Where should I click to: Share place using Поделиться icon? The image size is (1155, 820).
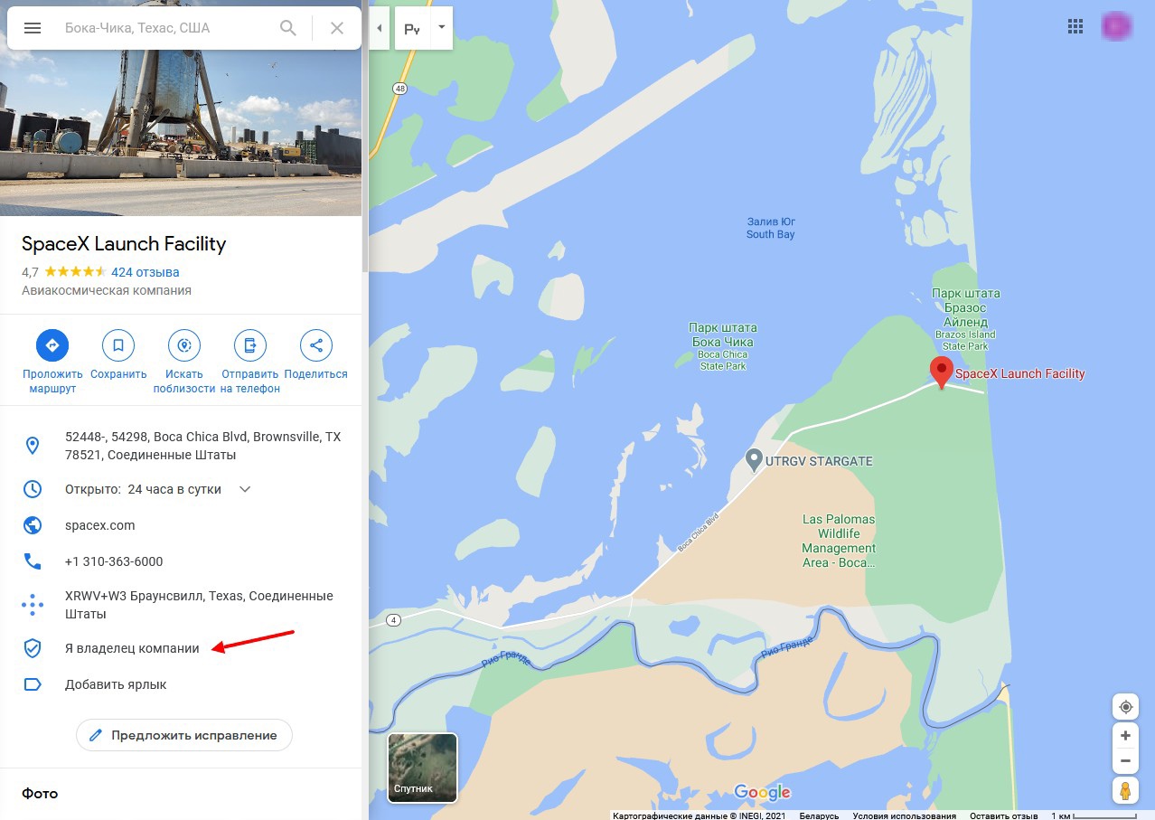316,345
